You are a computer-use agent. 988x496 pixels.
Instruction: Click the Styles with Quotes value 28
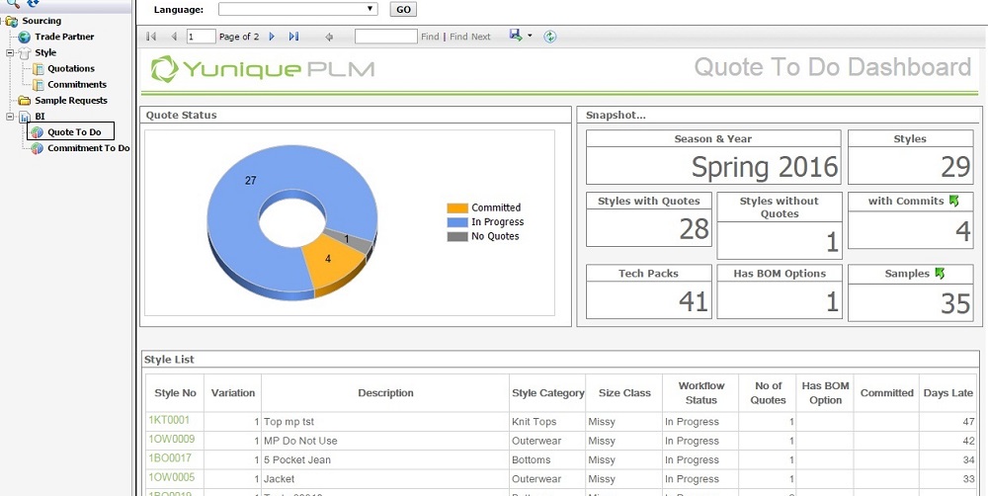(695, 228)
